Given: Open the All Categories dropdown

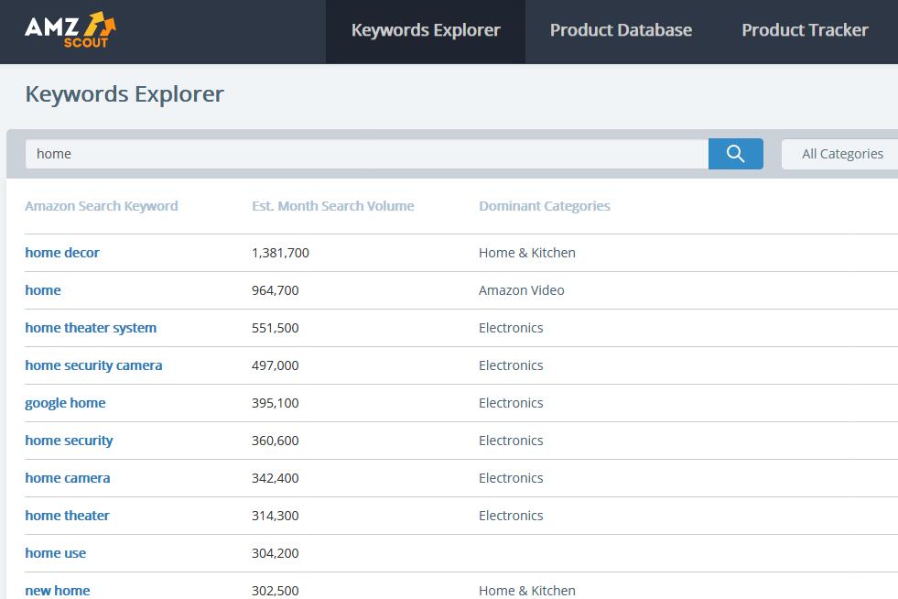Looking at the screenshot, I should coord(841,154).
